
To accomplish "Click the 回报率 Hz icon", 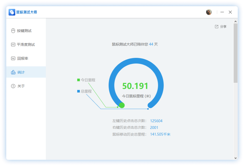I will coord(13,58).
